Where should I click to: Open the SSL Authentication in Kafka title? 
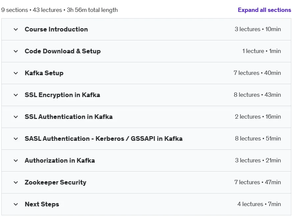[69, 117]
